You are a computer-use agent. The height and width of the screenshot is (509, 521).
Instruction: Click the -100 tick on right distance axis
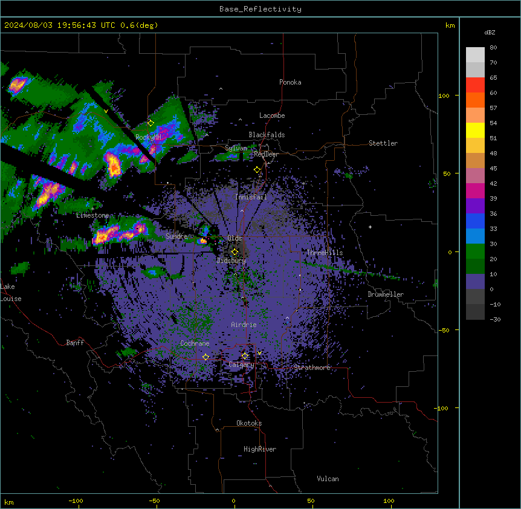coord(442,408)
